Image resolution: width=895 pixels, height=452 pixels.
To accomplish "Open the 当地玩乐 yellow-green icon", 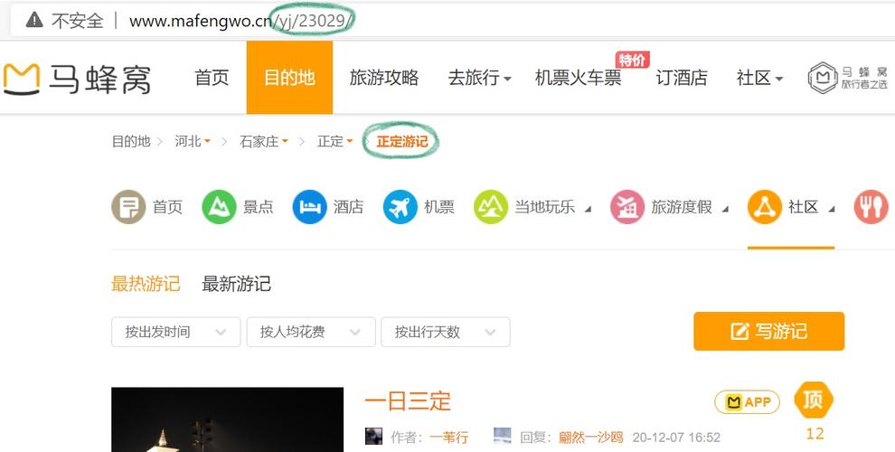I will [491, 207].
